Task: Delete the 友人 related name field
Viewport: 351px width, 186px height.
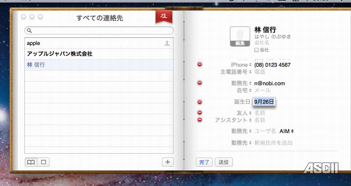Action: 200,113
